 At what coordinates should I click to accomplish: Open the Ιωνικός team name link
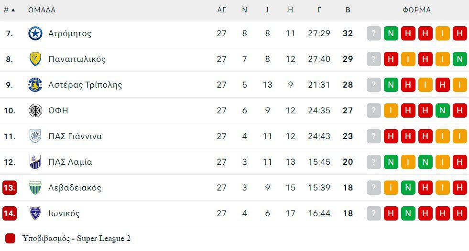click(x=64, y=213)
